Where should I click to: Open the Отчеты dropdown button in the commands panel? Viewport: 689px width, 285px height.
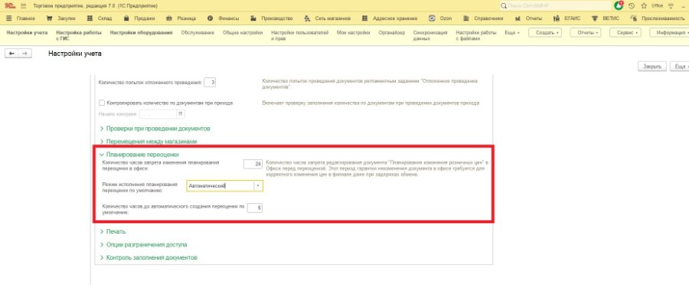coord(586,33)
